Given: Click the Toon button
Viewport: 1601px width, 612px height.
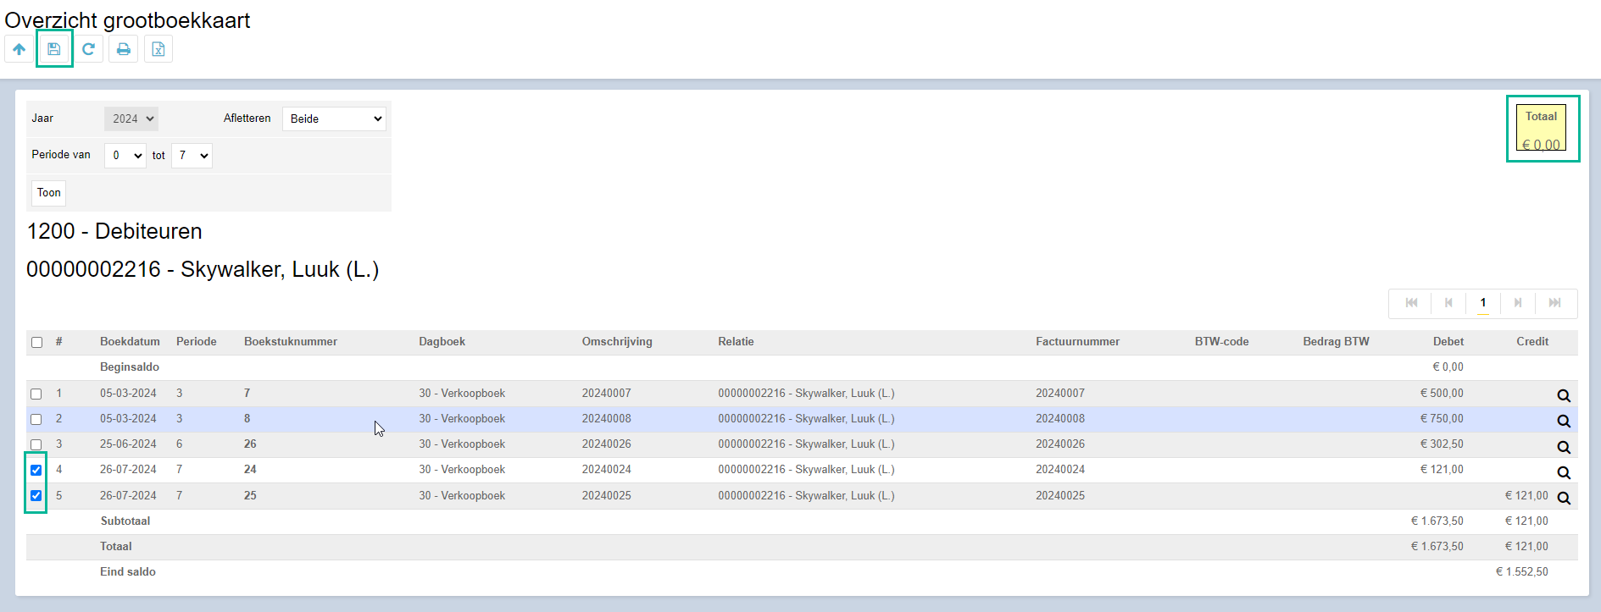Looking at the screenshot, I should [48, 193].
